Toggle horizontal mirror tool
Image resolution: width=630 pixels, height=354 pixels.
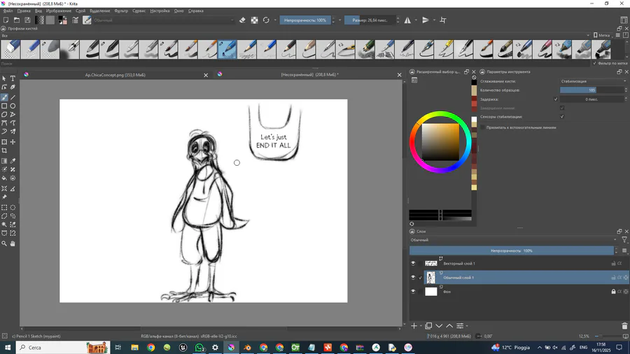(x=407, y=20)
